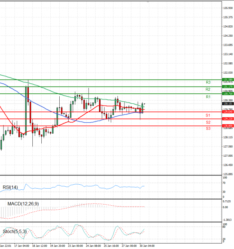Click the MACD(12,26,9) indicator label
This screenshot has height=249, width=234.
point(23,204)
